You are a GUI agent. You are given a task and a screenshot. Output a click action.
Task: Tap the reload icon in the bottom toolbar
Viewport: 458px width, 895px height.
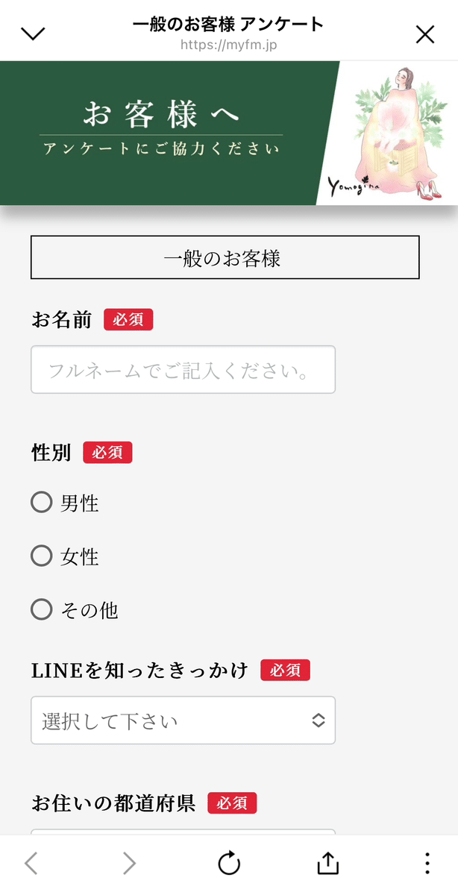point(229,863)
